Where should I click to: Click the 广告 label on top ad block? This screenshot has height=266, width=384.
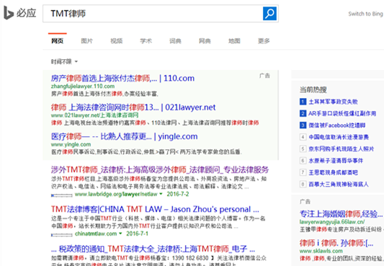[264, 76]
